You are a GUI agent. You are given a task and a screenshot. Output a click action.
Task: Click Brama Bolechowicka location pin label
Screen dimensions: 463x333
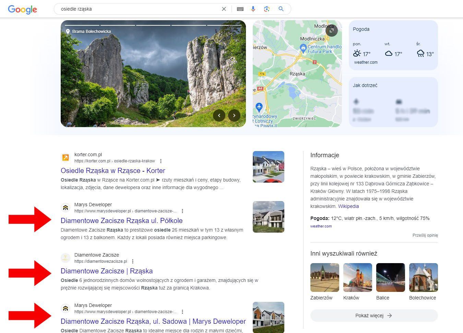pos(88,32)
